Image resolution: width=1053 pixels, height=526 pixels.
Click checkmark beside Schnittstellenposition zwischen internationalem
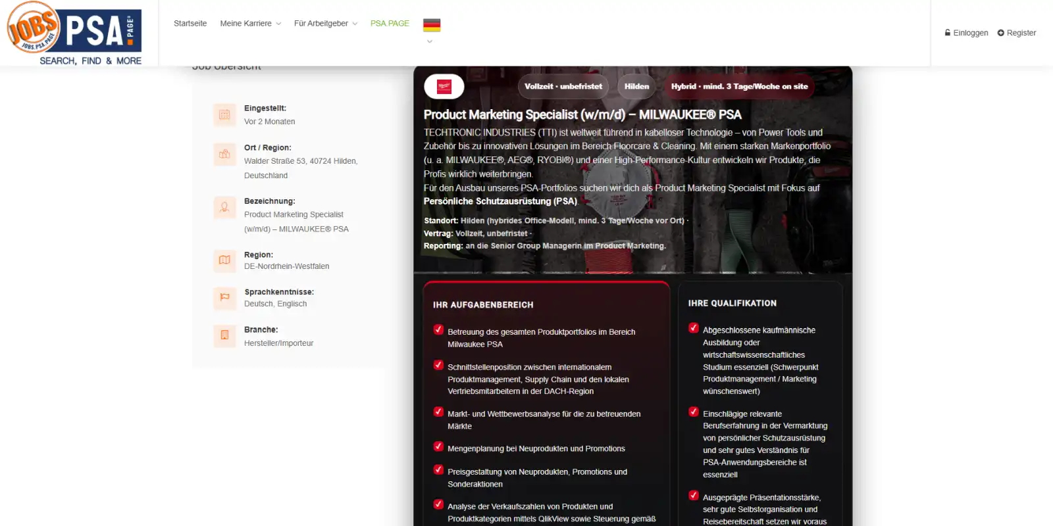pos(438,365)
